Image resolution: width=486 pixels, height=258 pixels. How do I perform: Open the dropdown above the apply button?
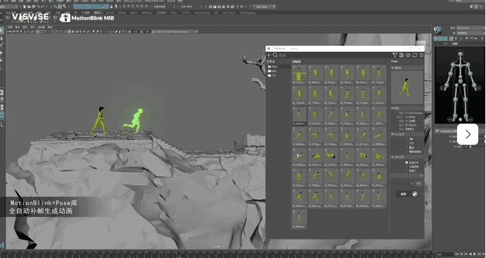[407, 176]
